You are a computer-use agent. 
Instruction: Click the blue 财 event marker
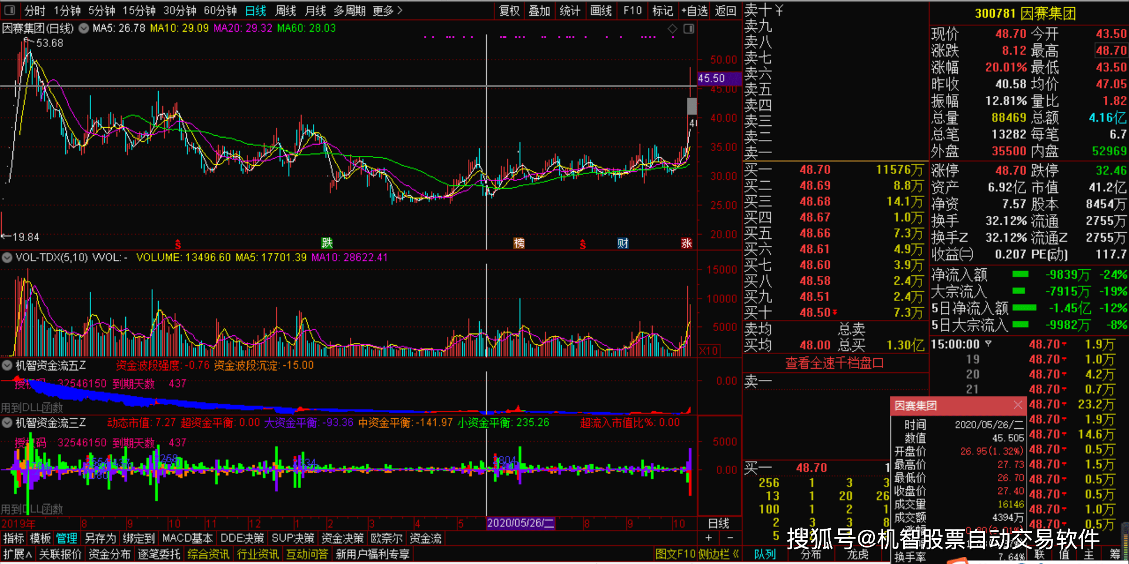coord(623,243)
